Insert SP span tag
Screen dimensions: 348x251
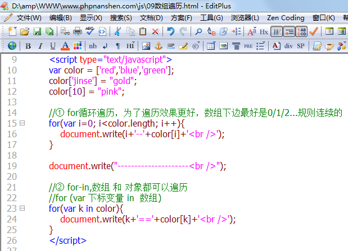coord(301,46)
